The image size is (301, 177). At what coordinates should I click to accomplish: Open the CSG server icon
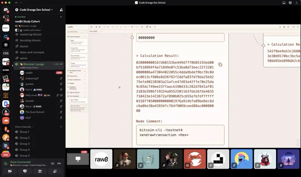pyautogui.click(x=6, y=53)
